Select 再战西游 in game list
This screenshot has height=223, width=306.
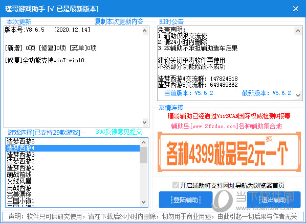click(73, 188)
